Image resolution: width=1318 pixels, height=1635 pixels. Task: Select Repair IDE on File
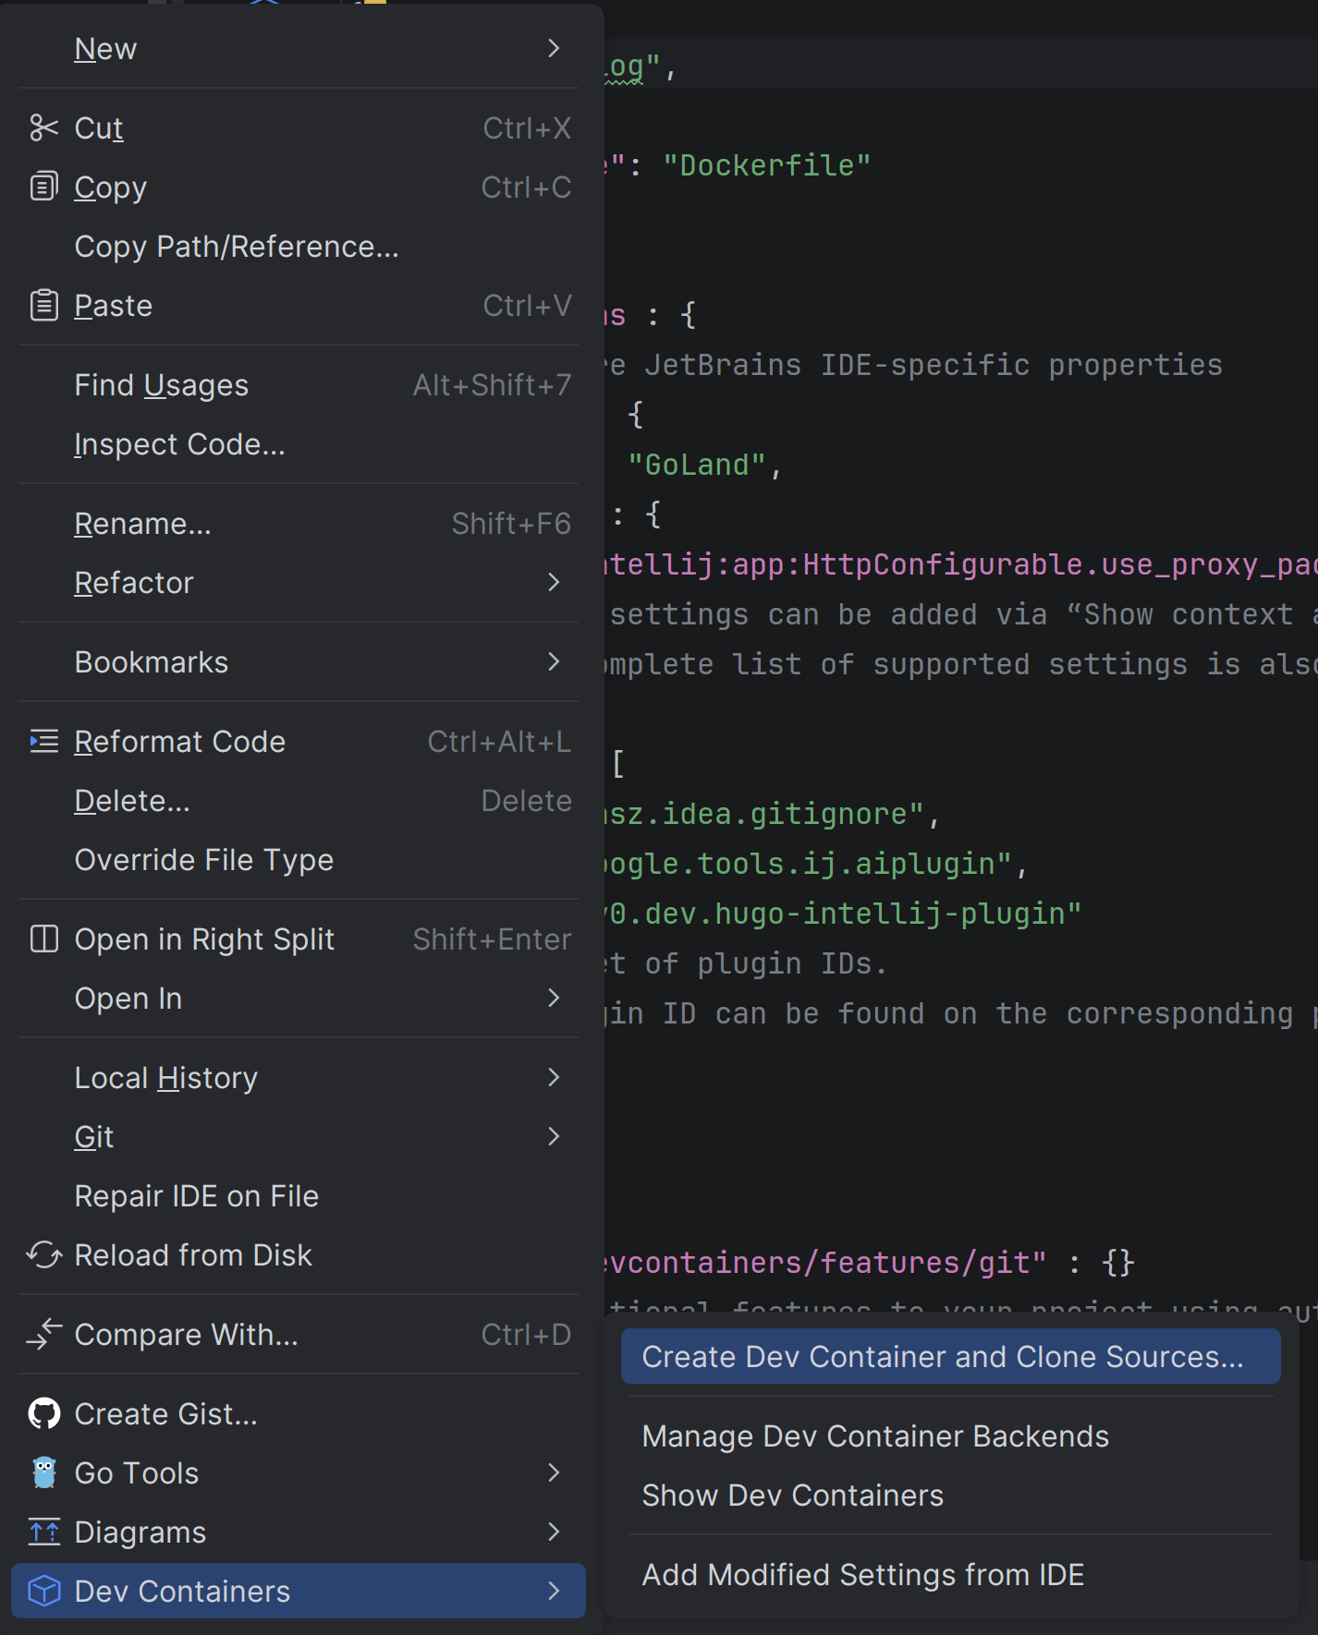pos(299,1195)
